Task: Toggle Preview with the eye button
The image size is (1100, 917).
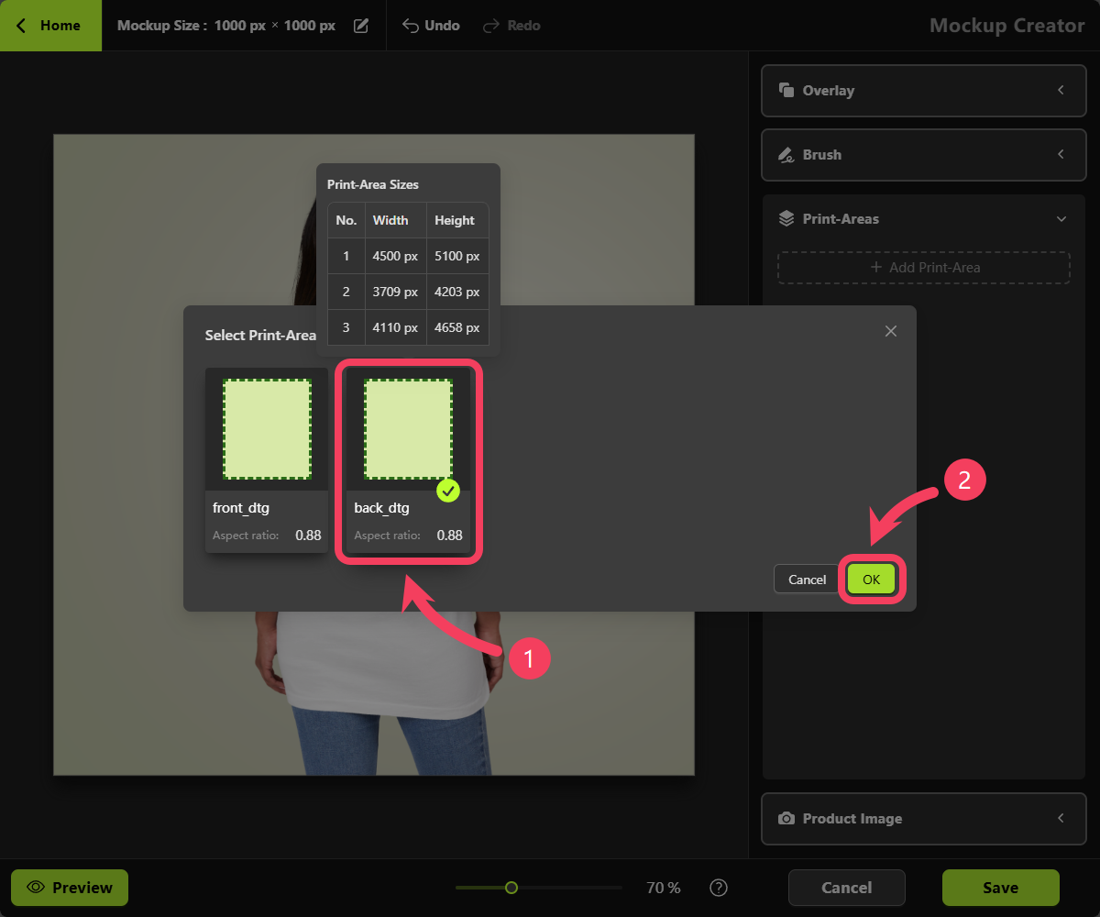Action: (70, 888)
